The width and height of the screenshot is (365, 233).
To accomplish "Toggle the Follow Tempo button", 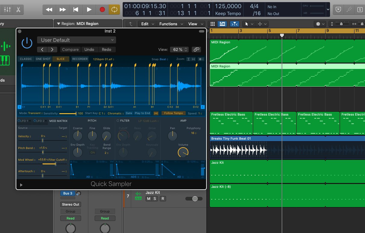I will pos(173,113).
